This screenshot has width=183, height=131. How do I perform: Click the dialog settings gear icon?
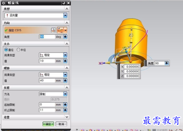coord(4,3)
